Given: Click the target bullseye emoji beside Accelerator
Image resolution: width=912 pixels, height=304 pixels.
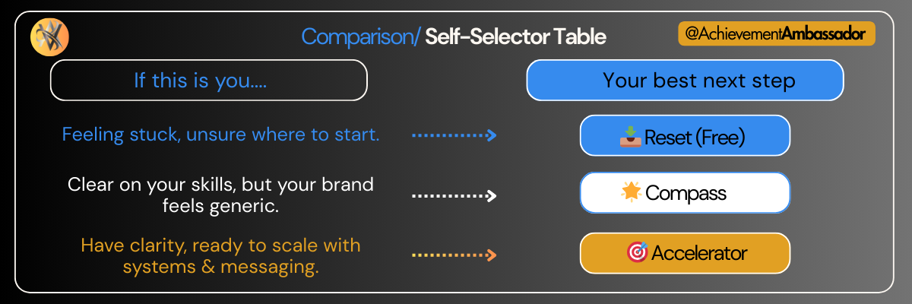Looking at the screenshot, I should 636,253.
